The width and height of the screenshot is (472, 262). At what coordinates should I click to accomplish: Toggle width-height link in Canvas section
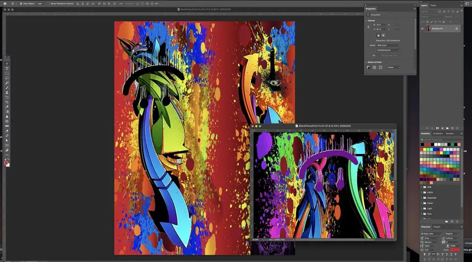tap(368, 27)
